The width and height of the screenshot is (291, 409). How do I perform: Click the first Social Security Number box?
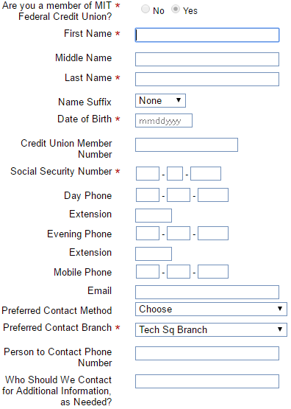coord(148,174)
